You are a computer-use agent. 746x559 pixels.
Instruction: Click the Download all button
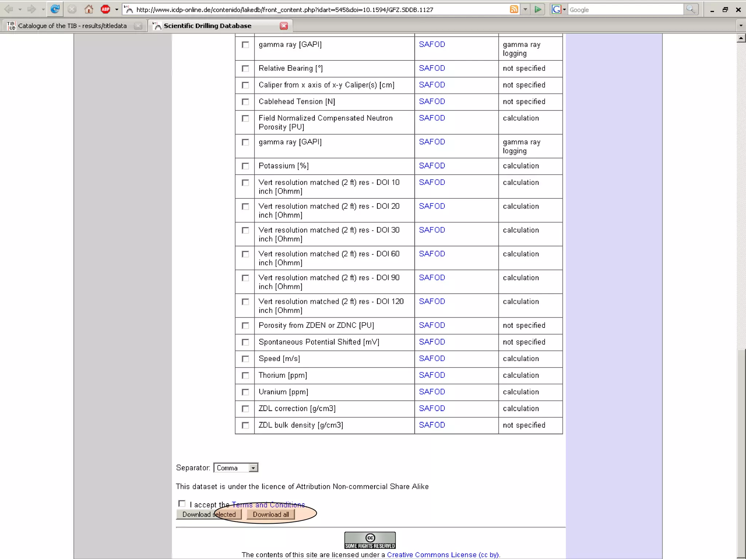point(271,514)
